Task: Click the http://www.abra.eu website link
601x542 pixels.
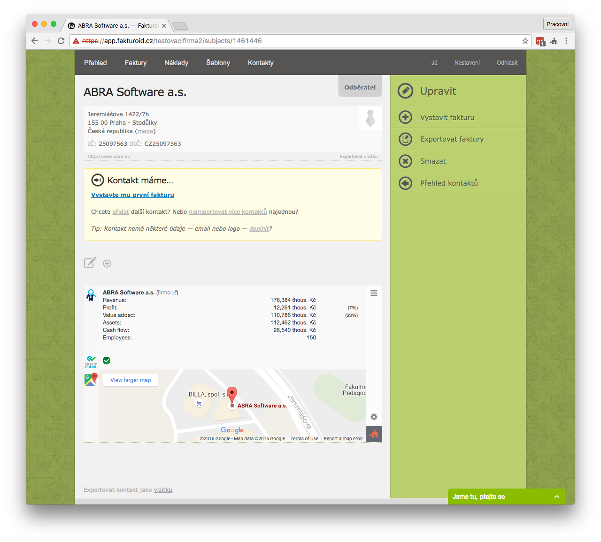Action: pos(109,157)
